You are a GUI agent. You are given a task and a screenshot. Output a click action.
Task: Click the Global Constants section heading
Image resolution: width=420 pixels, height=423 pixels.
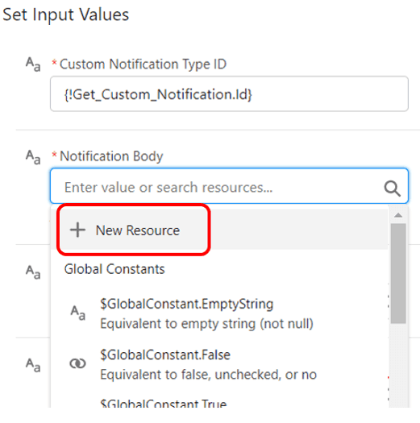pos(114,269)
